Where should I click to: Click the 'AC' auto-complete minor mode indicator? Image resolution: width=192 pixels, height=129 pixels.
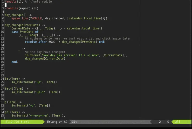[x=66, y=122]
